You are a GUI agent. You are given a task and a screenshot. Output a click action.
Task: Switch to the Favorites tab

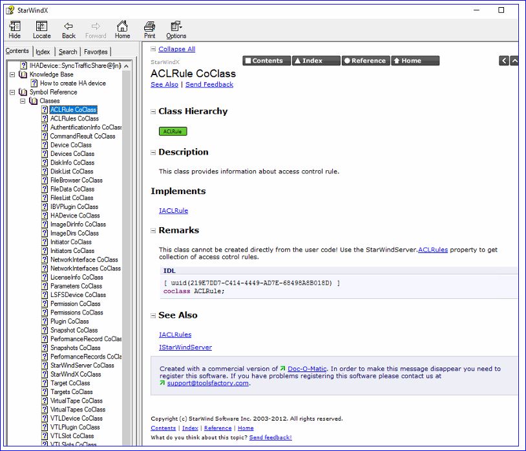click(x=96, y=52)
